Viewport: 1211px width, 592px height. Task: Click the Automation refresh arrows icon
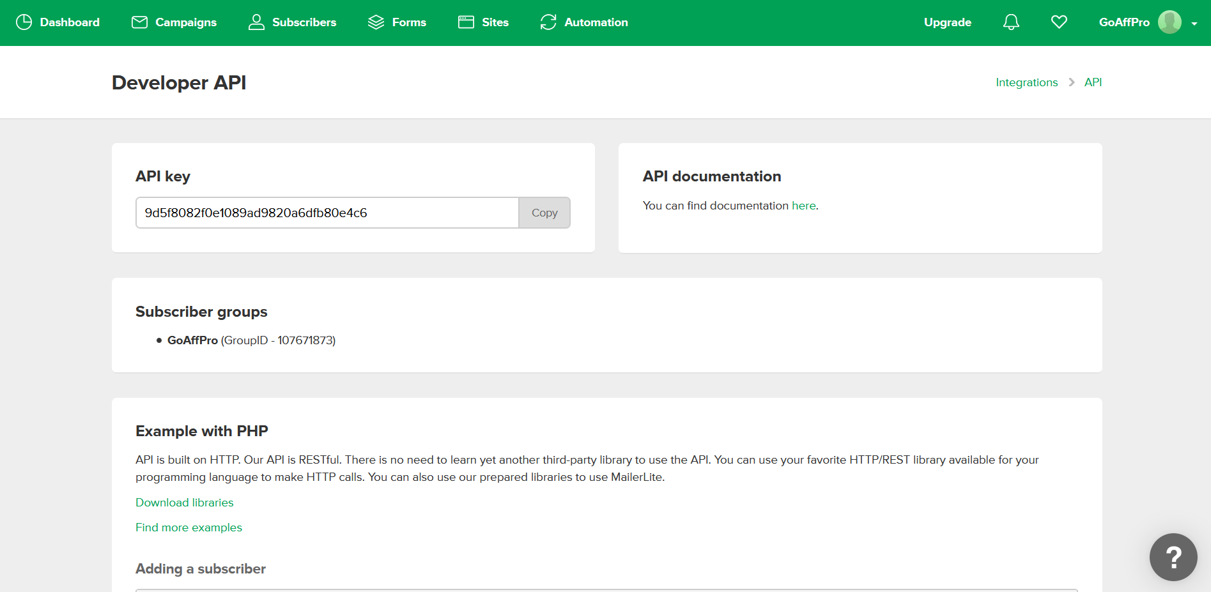[548, 22]
